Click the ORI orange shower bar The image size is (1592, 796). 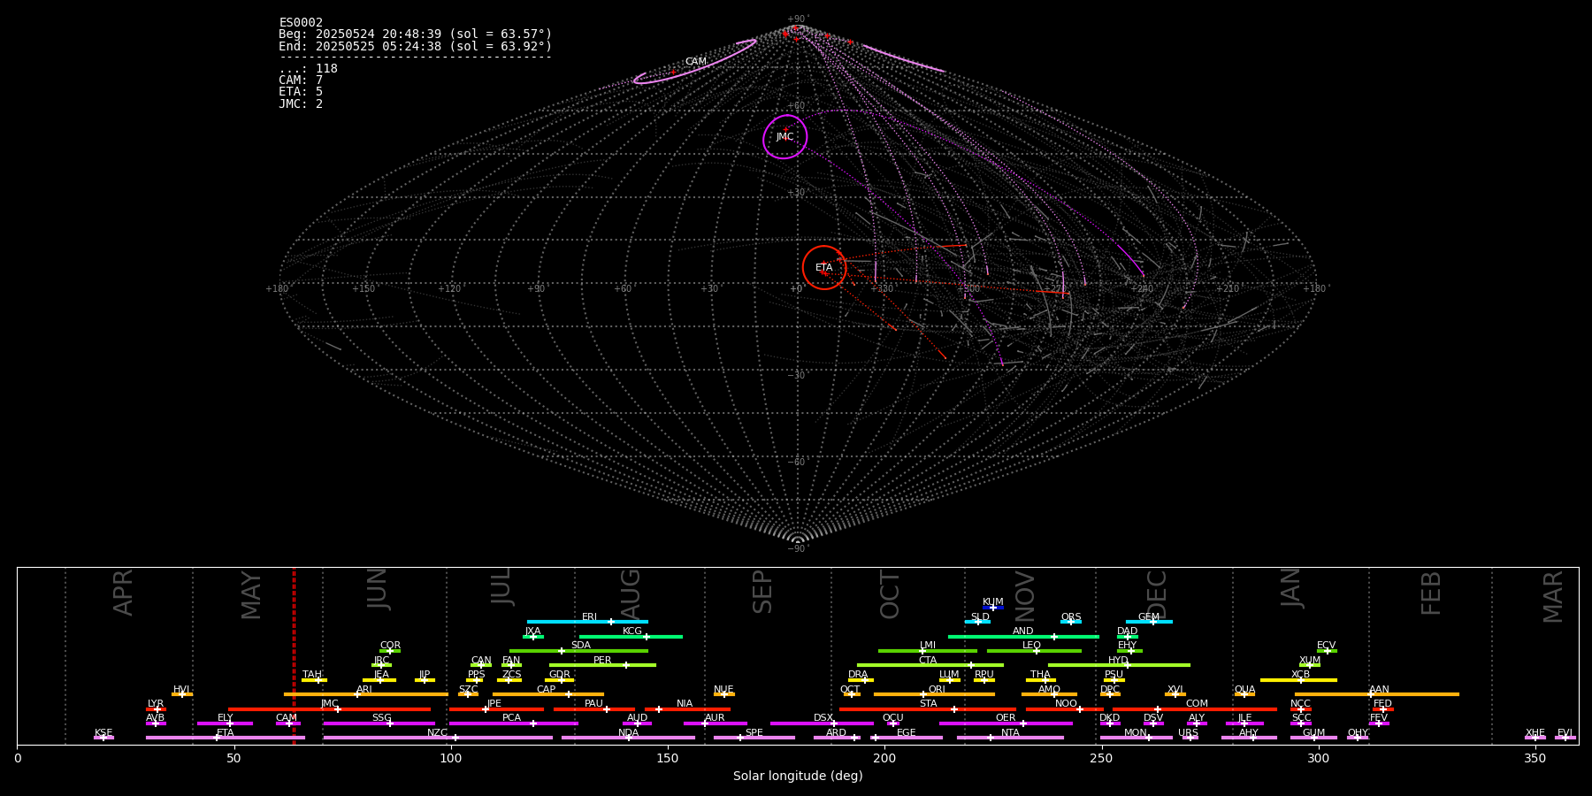click(x=934, y=694)
